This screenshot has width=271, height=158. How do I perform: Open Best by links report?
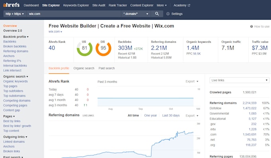12,121
